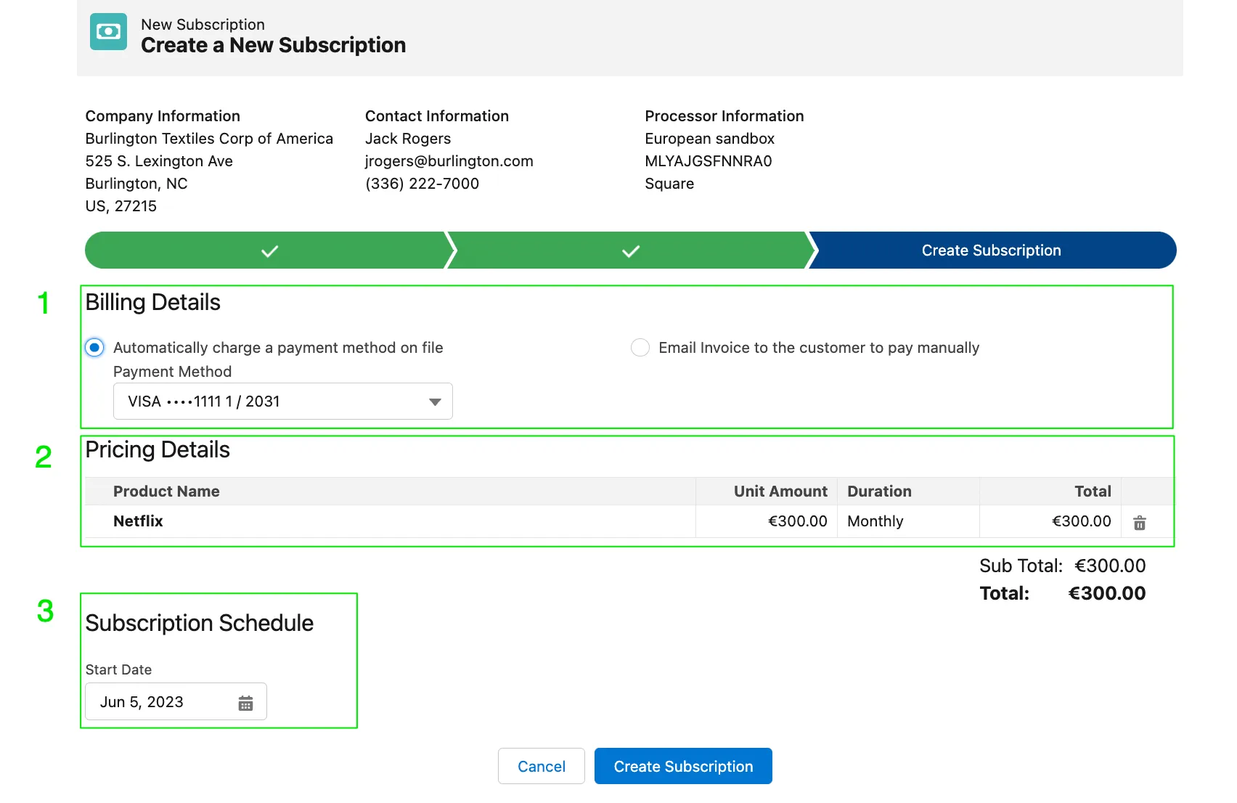Image resolution: width=1237 pixels, height=803 pixels.
Task: Delete the Netflix row with trash icon
Action: click(x=1140, y=523)
